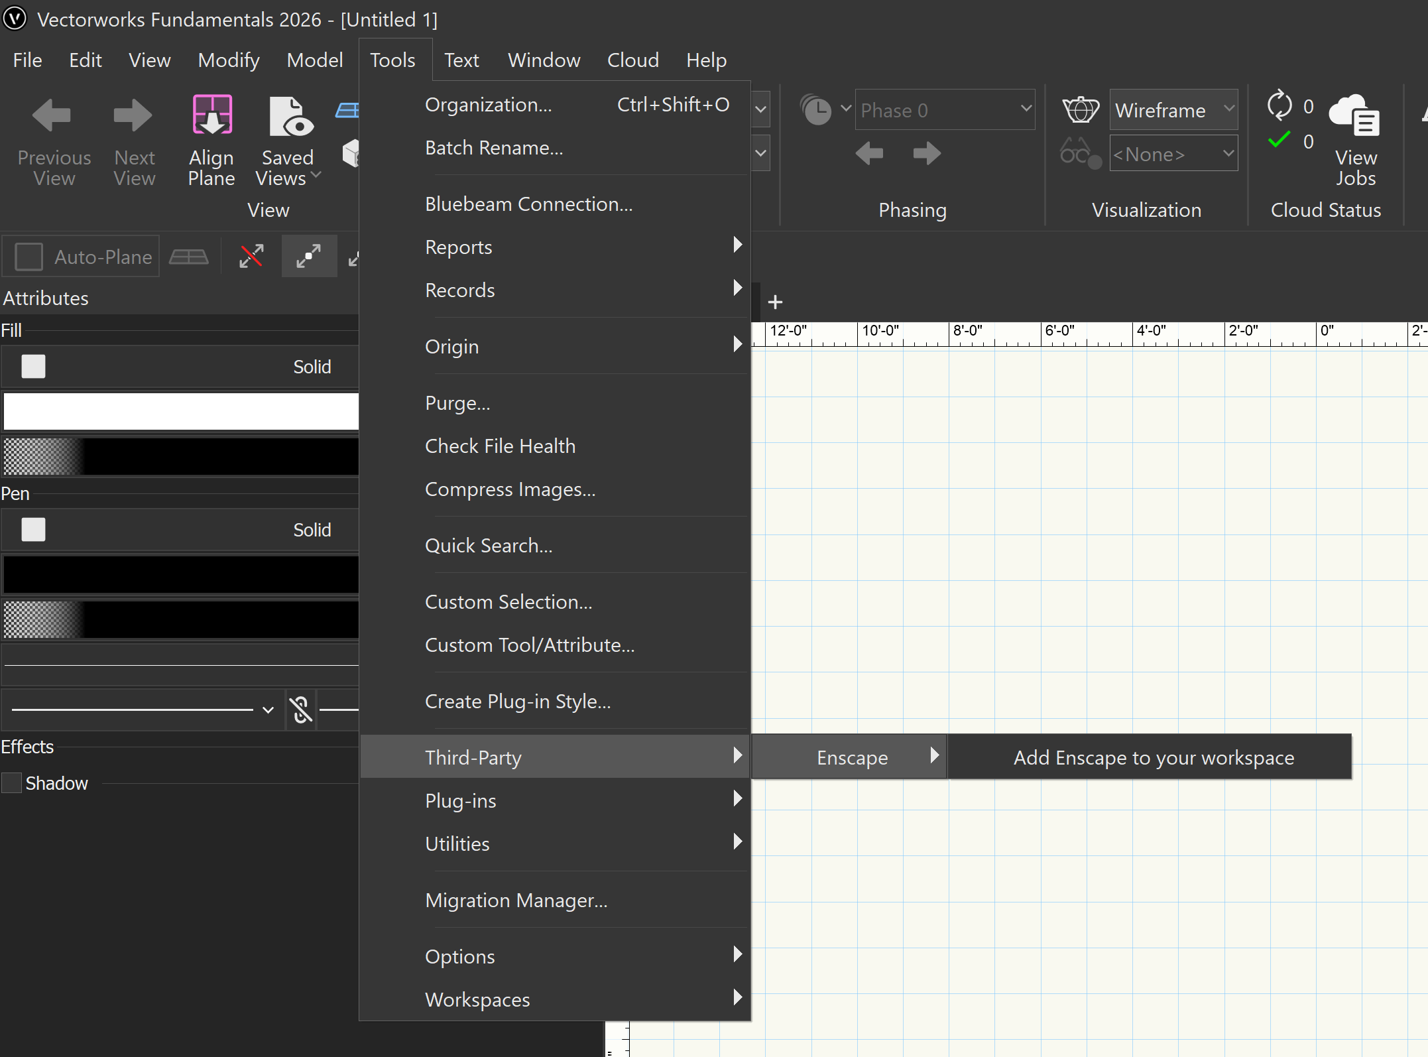The width and height of the screenshot is (1428, 1057).
Task: Adjust the Pen opacity gradient bar
Action: point(181,619)
